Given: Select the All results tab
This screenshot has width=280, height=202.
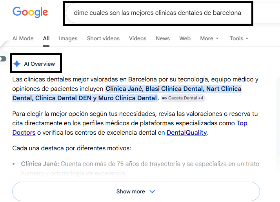Looking at the screenshot, I should pyautogui.click(x=46, y=38).
